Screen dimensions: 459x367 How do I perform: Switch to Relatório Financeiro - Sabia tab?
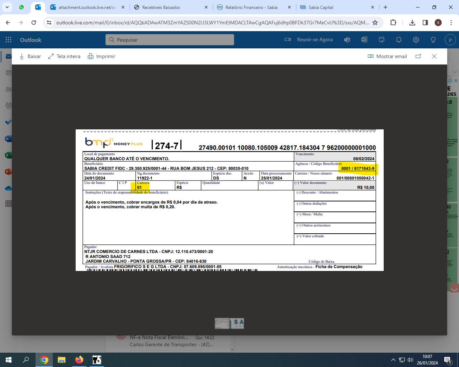(255, 7)
